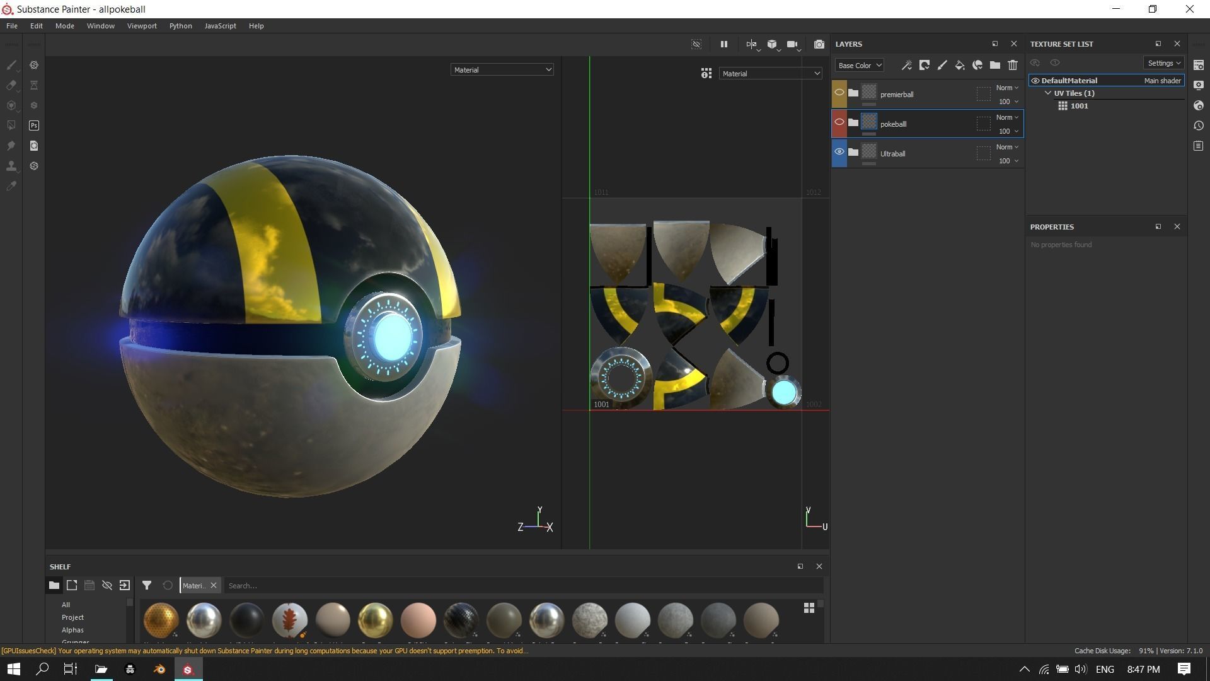Select the Paint brush tool
Viewport: 1210px width, 681px height.
coord(11,65)
